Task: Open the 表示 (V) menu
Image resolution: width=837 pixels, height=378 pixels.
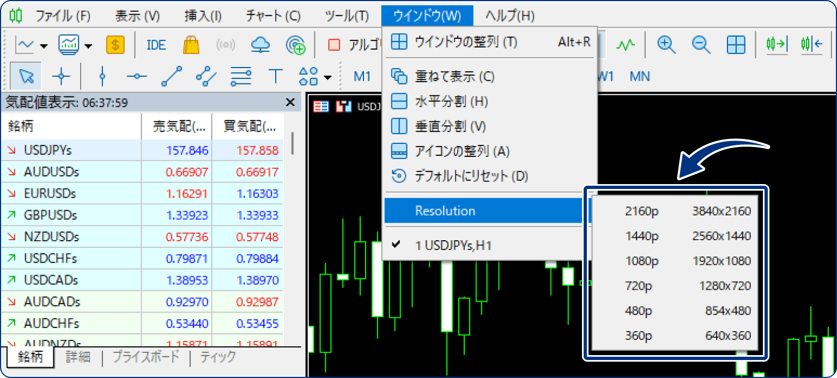Action: 137,16
